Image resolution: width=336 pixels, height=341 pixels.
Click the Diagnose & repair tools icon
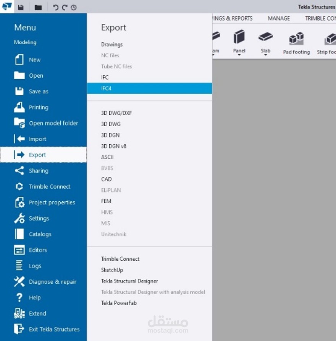point(19,281)
